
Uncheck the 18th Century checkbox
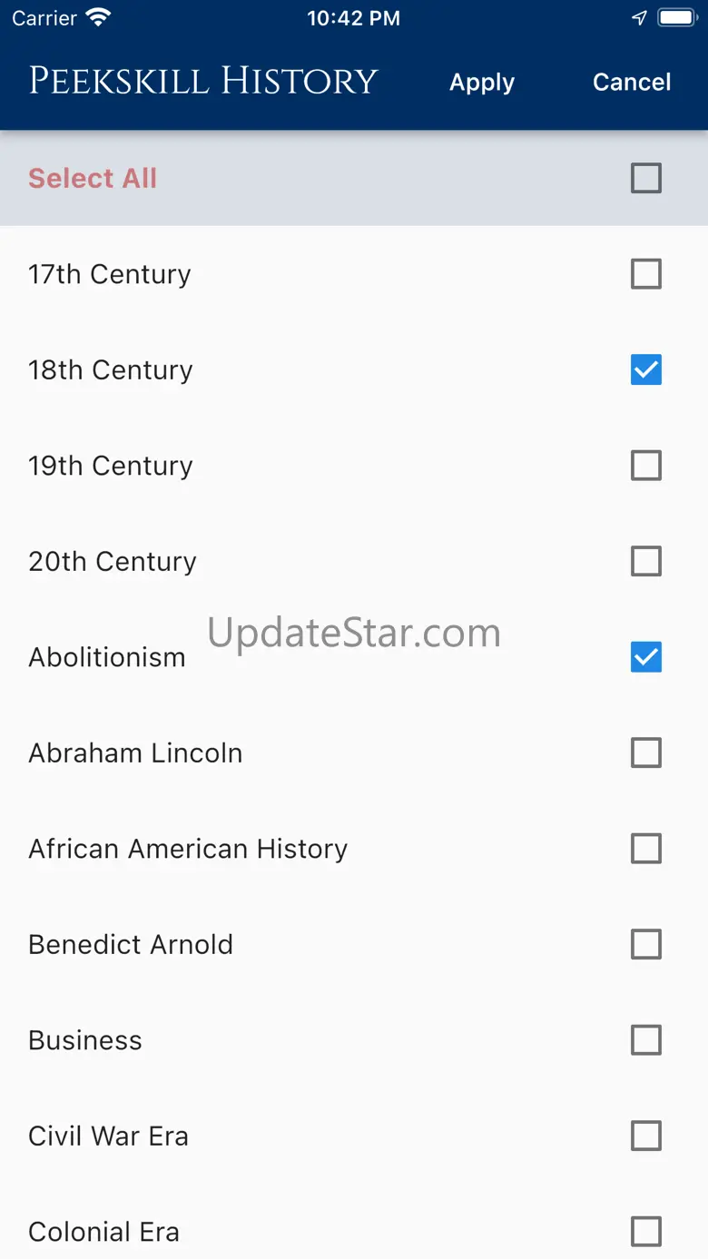coord(646,370)
